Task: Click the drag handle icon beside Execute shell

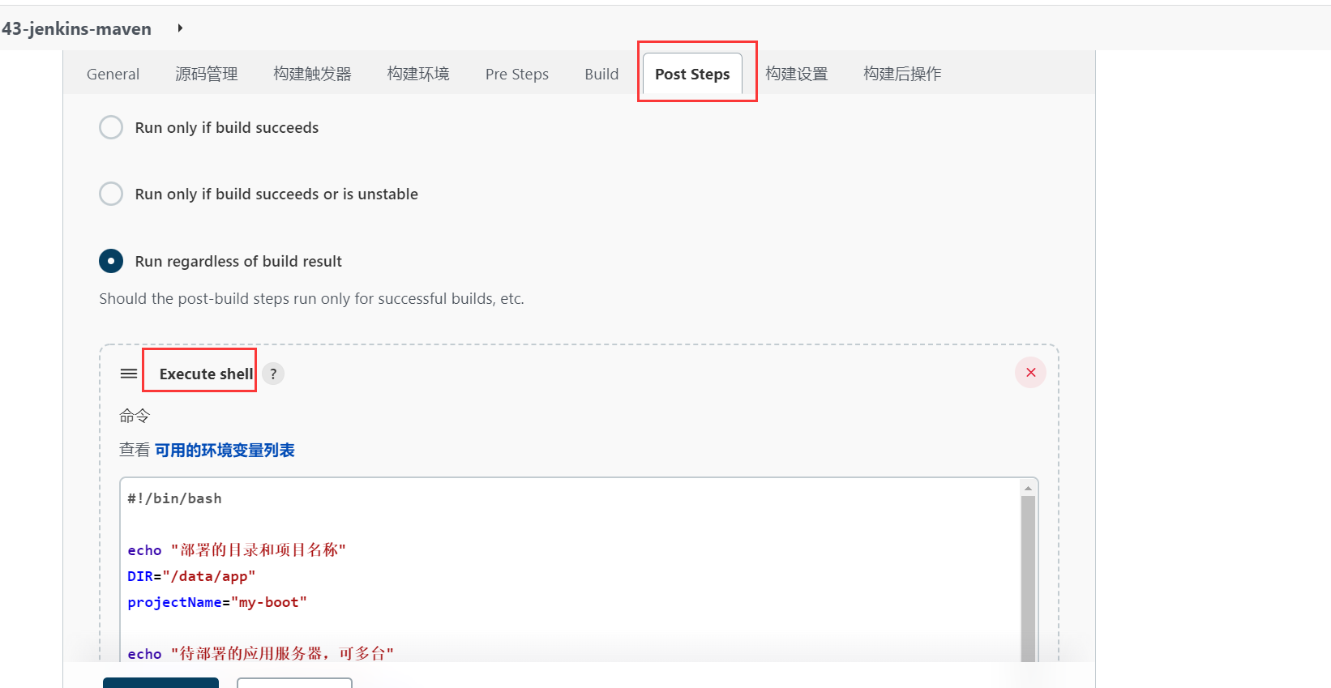Action: [129, 374]
